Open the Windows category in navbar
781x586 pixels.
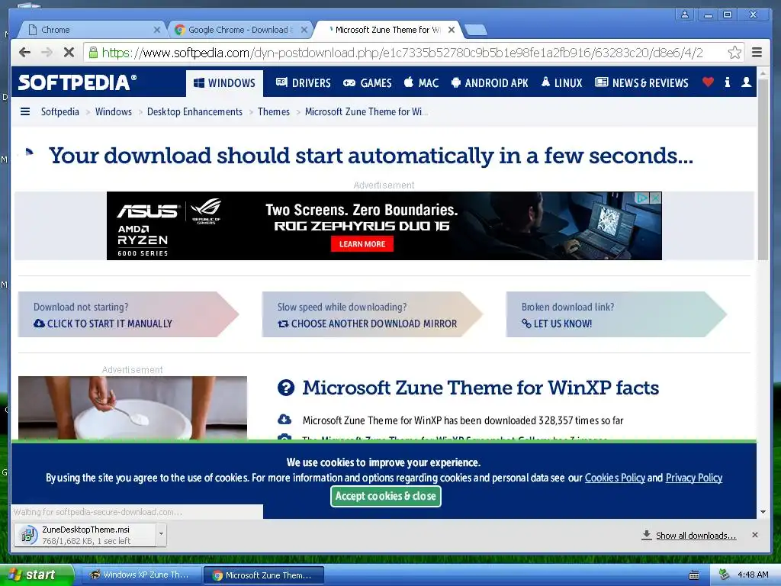point(224,82)
